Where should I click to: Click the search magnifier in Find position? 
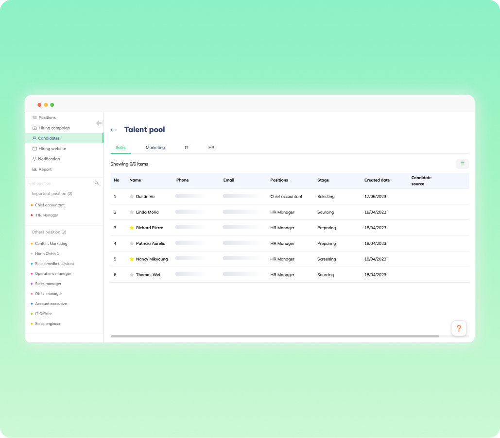[x=97, y=184]
